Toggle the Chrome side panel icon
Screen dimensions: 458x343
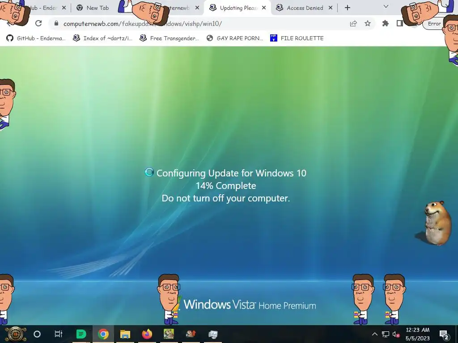(400, 23)
